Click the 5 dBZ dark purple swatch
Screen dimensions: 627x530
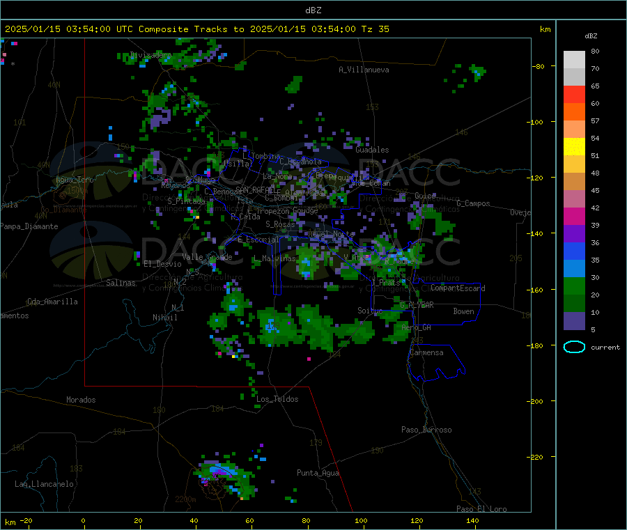point(574,321)
